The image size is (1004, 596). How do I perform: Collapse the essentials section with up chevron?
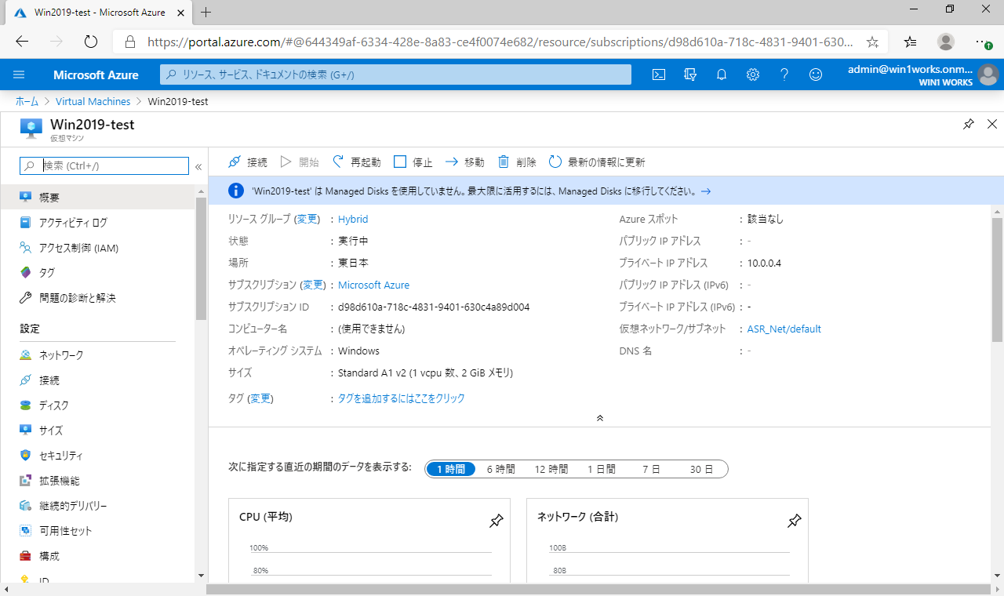[x=600, y=418]
